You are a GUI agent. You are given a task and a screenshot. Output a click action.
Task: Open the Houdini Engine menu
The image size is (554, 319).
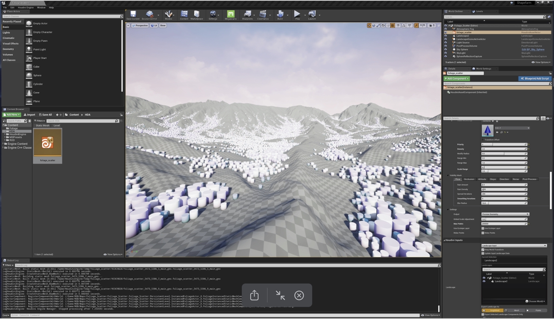pos(25,7)
